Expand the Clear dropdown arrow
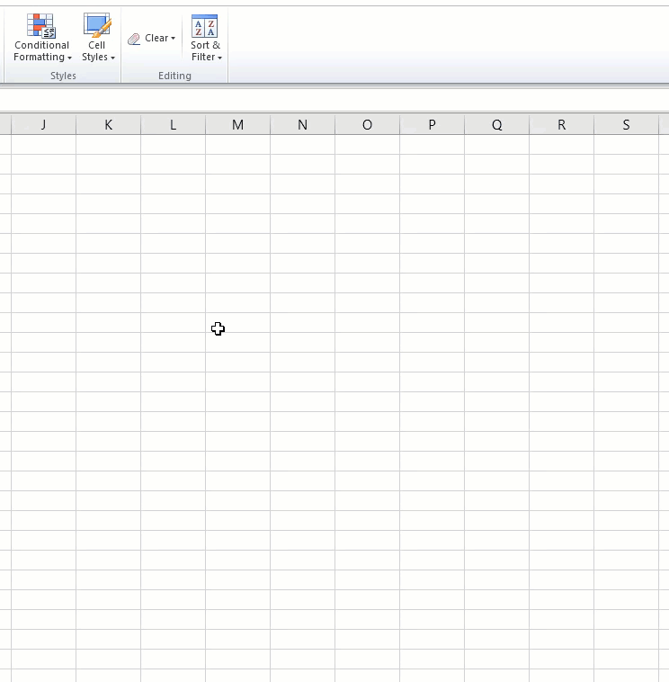This screenshot has width=669, height=682. [x=174, y=39]
